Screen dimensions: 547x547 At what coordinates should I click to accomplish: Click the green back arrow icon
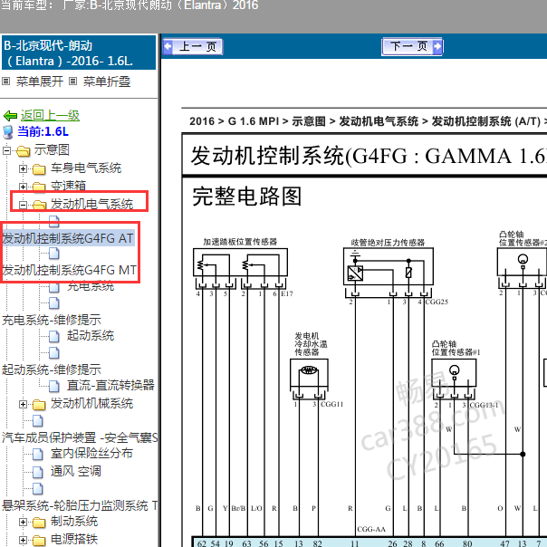[x=10, y=116]
